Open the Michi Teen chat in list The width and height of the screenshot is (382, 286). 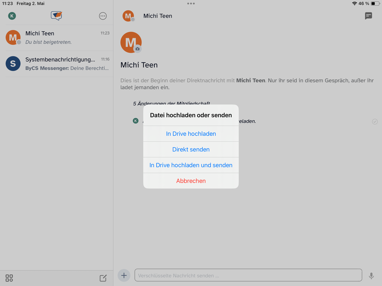click(57, 37)
